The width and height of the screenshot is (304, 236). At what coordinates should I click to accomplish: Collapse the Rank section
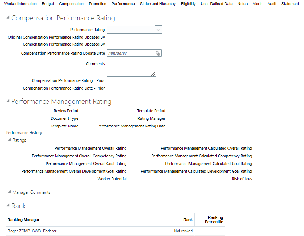click(x=8, y=205)
